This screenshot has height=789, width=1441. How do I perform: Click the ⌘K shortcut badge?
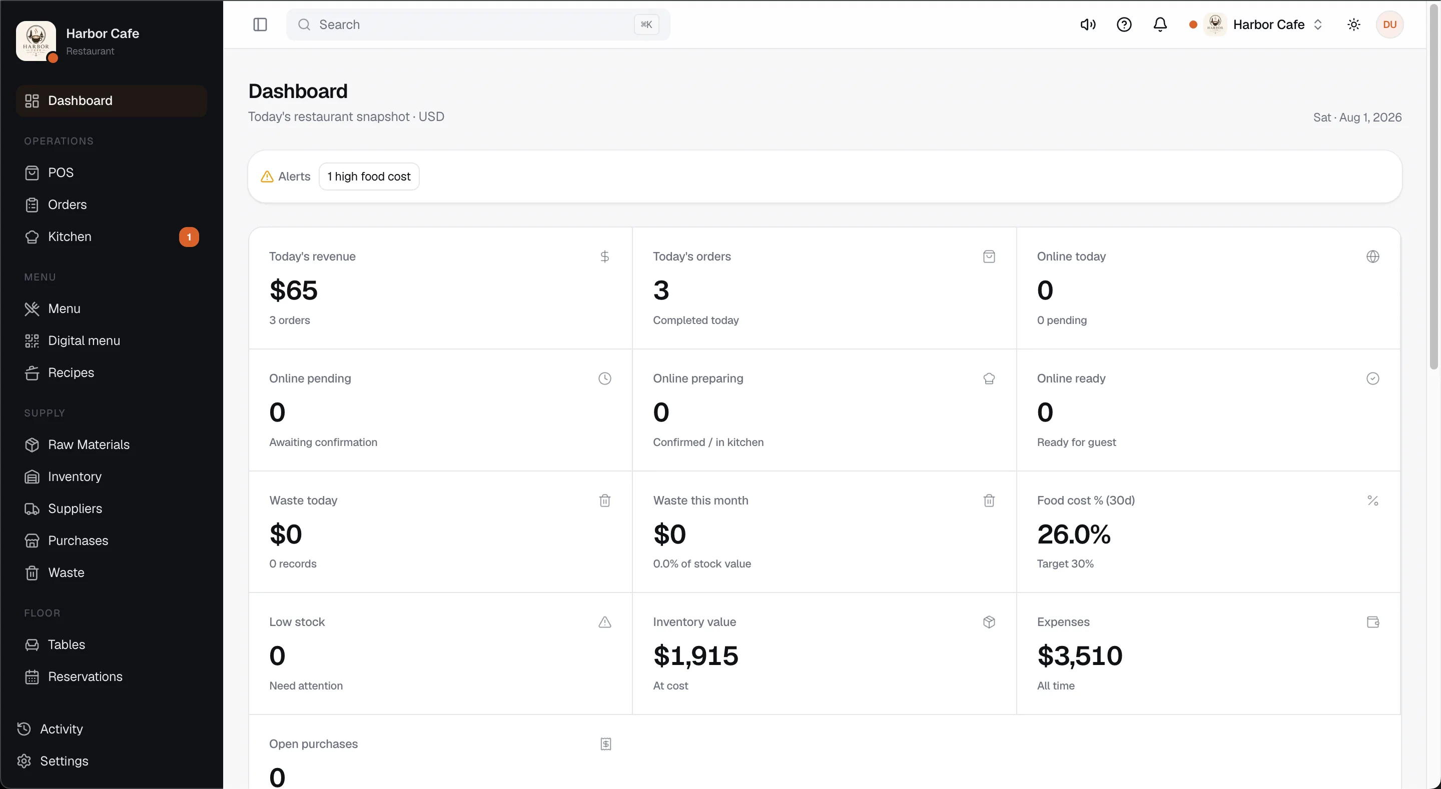pos(646,24)
